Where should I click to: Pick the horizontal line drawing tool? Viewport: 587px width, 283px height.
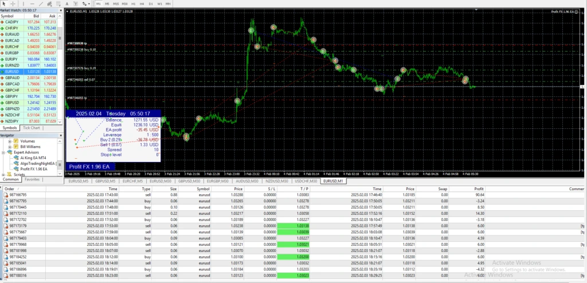[33, 3]
